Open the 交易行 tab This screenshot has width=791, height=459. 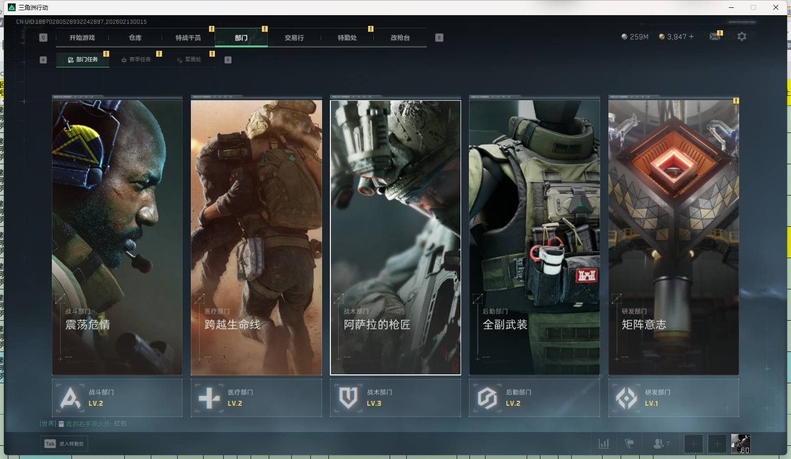294,38
